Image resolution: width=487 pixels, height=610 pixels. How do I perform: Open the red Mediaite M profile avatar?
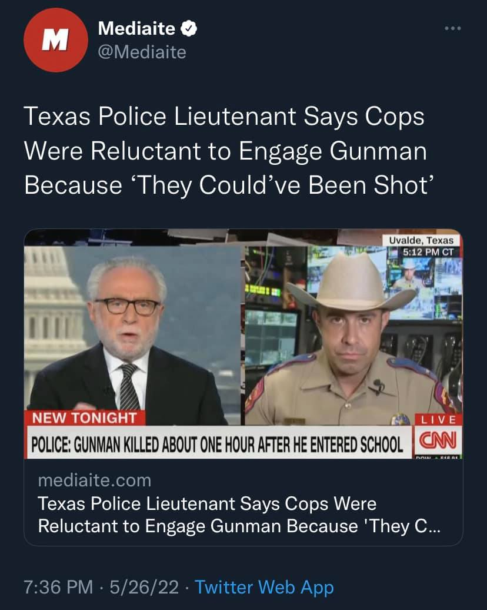[55, 40]
